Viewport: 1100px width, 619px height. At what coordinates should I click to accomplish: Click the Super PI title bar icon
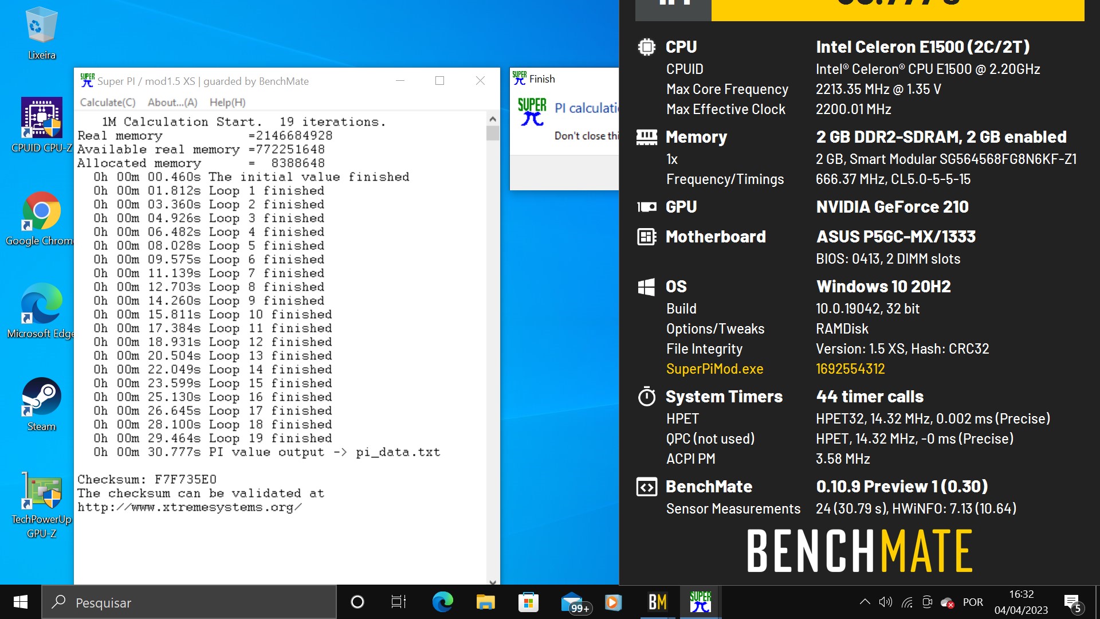click(x=87, y=80)
